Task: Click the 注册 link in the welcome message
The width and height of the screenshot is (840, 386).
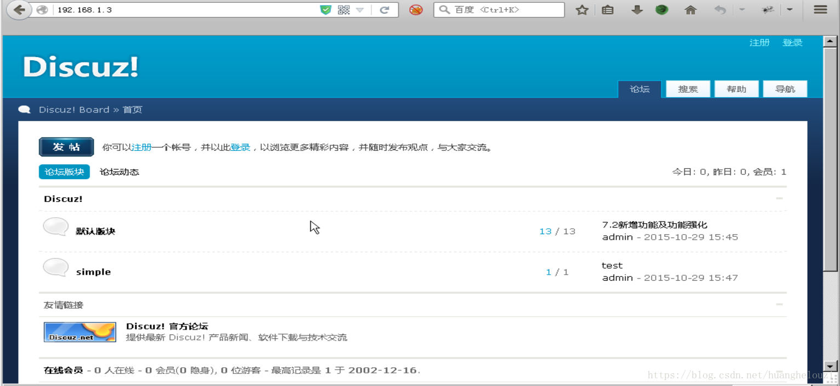Action: coord(141,147)
